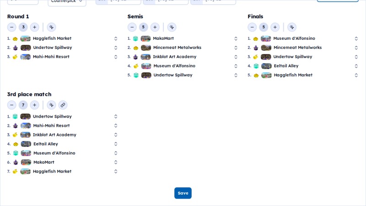The height and width of the screenshot is (206, 366).
Task: Click 3rd place Hagglefish Market thumbnail
Action: (x=26, y=171)
